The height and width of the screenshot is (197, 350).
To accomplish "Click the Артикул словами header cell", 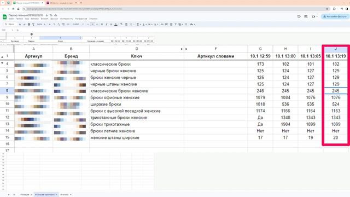I will pos(215,56).
